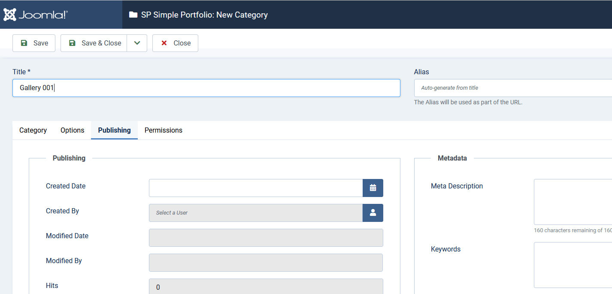Screen dimensions: 612x294
Task: Click the Modified Date field
Action: (x=266, y=238)
